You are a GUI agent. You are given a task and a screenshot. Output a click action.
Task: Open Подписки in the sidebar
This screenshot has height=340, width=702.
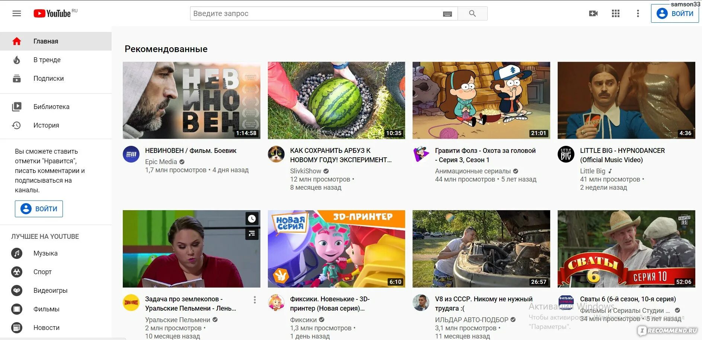click(x=56, y=78)
